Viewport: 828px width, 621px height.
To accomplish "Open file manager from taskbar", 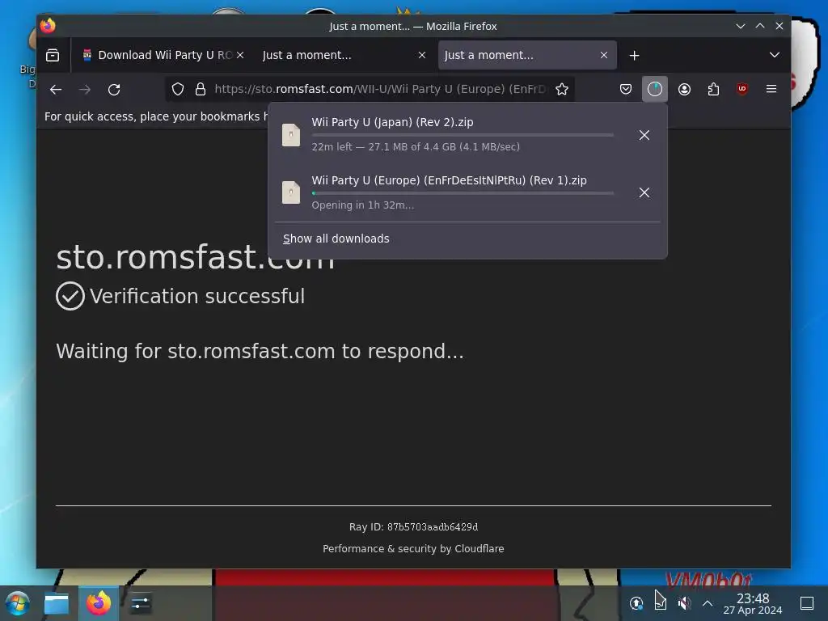I will coord(57,603).
